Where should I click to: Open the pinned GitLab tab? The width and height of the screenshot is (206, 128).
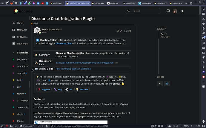[x=12, y=3]
